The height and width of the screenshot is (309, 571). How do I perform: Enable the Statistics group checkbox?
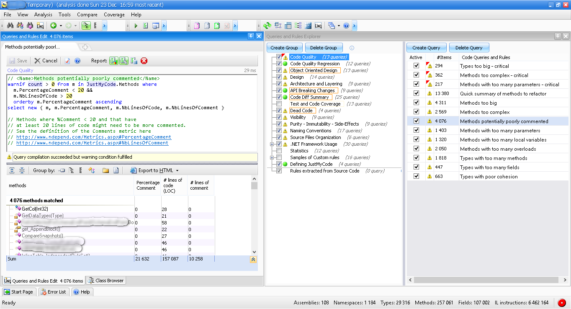(279, 151)
